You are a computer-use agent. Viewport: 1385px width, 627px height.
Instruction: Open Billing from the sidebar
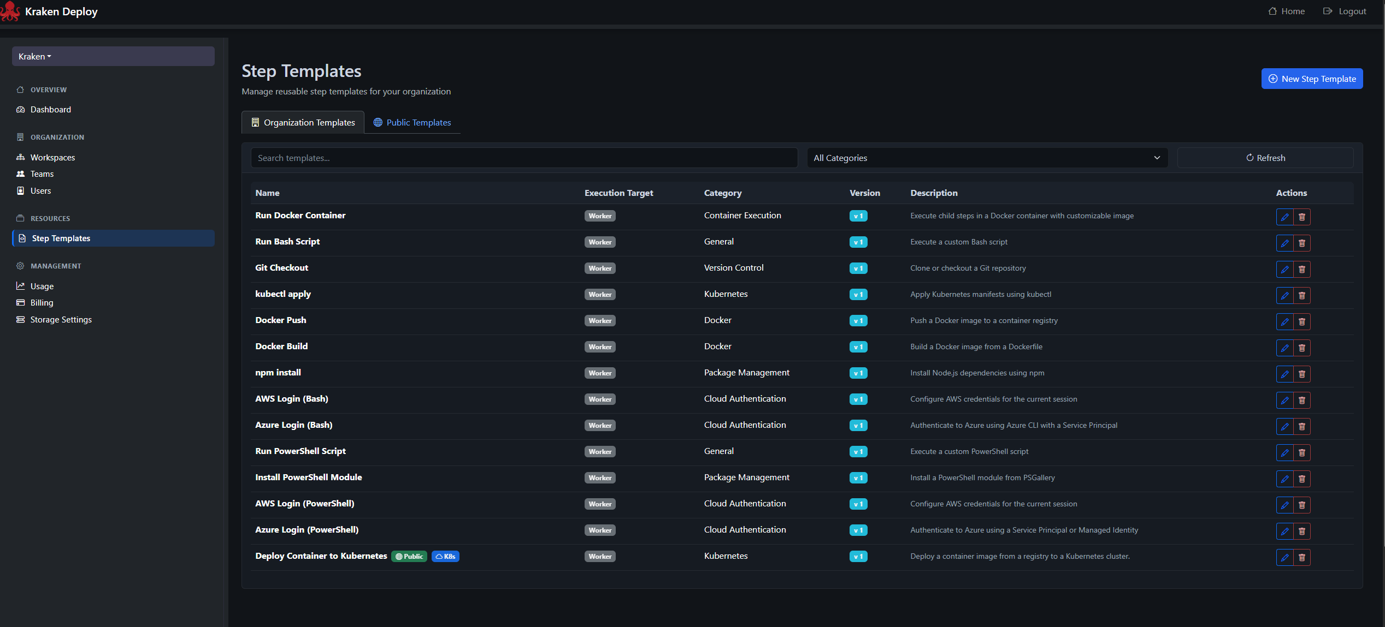[41, 302]
